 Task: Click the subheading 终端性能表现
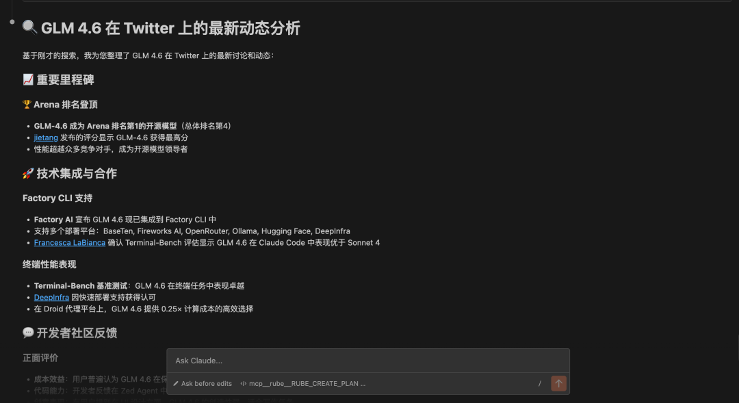pyautogui.click(x=49, y=264)
